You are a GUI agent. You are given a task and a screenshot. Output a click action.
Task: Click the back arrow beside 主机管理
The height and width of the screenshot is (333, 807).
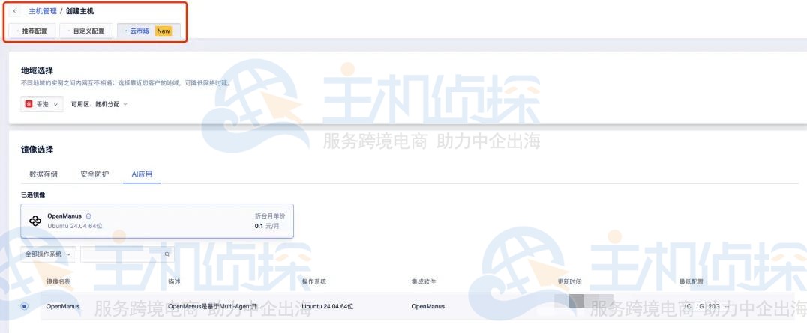pyautogui.click(x=14, y=11)
